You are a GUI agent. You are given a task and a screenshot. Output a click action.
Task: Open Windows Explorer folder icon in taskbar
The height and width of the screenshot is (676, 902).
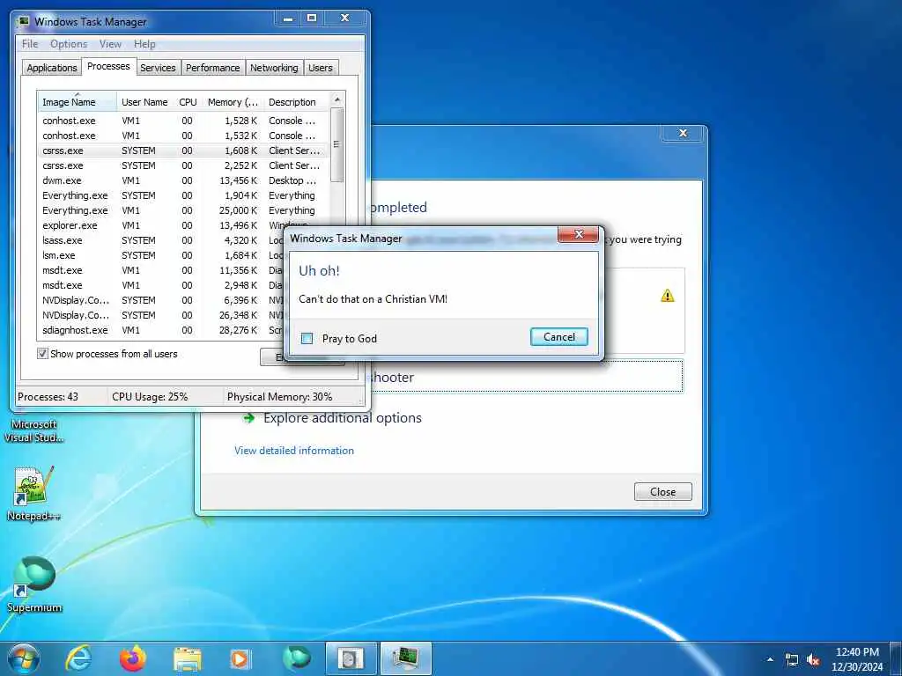(188, 660)
